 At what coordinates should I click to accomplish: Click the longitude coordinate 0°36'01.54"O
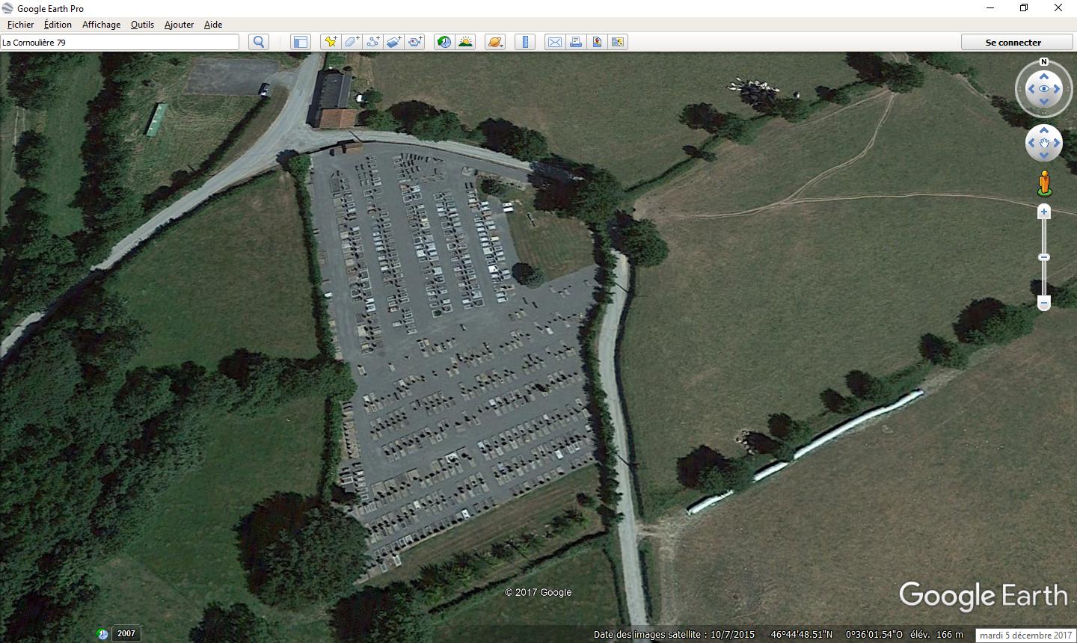(x=874, y=635)
